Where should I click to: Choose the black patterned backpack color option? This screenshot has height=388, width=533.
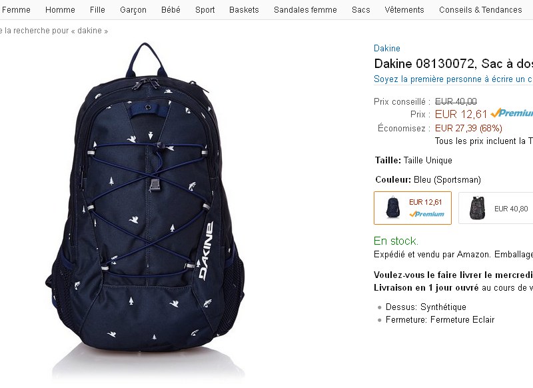[x=496, y=208]
